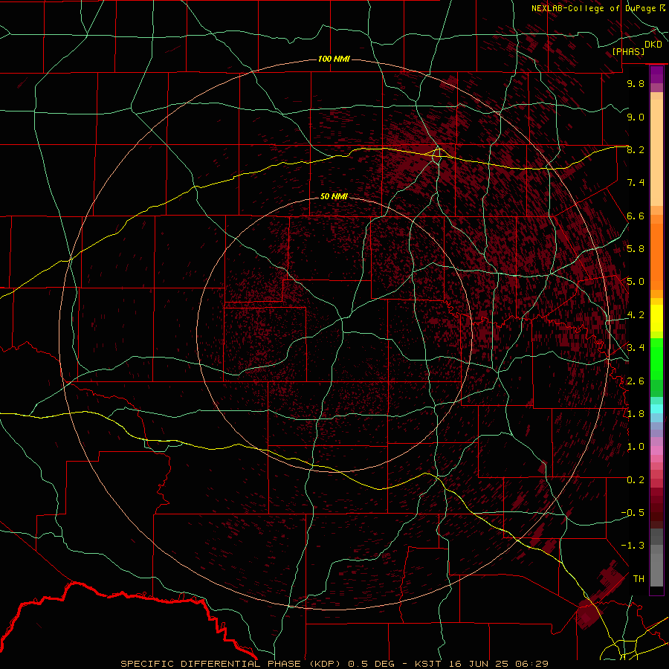Click the 9.0 value on the color scale
The image size is (669, 669).
[636, 117]
